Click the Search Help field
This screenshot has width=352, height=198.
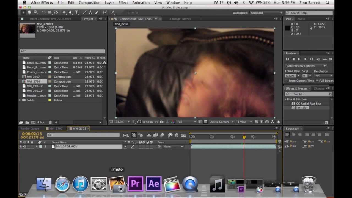(309, 13)
